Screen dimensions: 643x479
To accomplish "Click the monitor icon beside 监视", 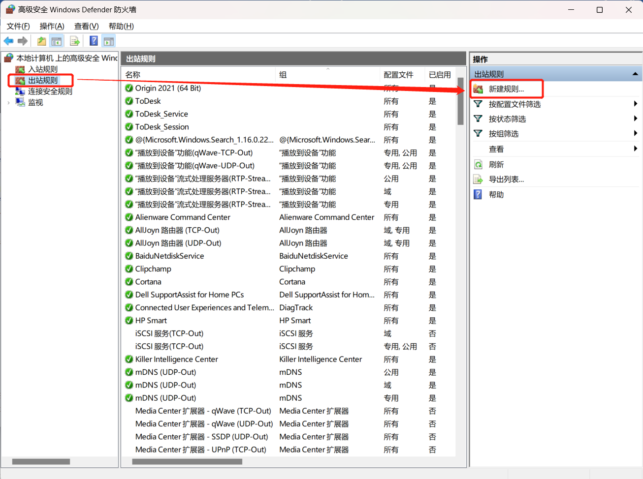I will (x=20, y=102).
